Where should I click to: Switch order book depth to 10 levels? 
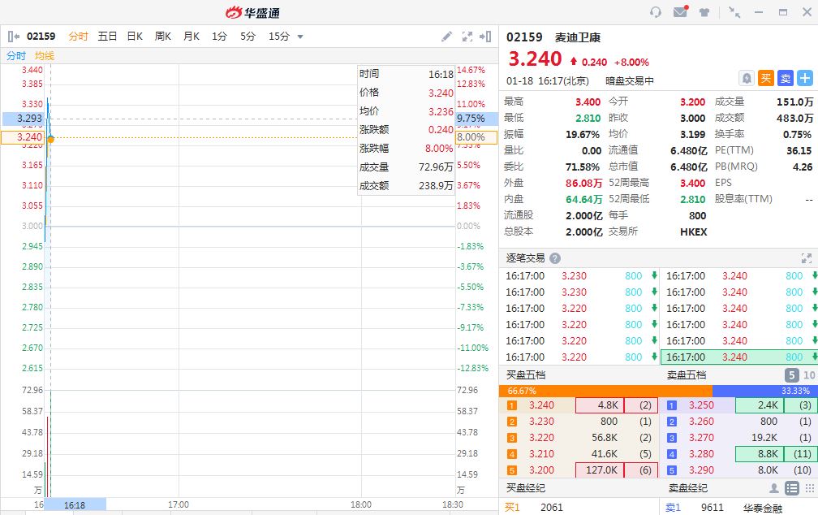pyautogui.click(x=808, y=375)
